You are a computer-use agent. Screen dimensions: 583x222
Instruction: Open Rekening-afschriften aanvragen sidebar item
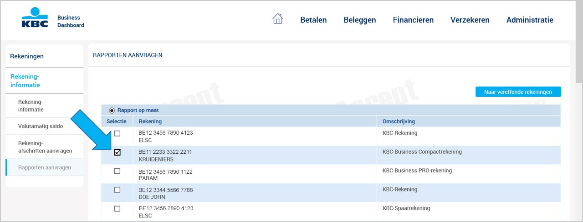point(44,146)
